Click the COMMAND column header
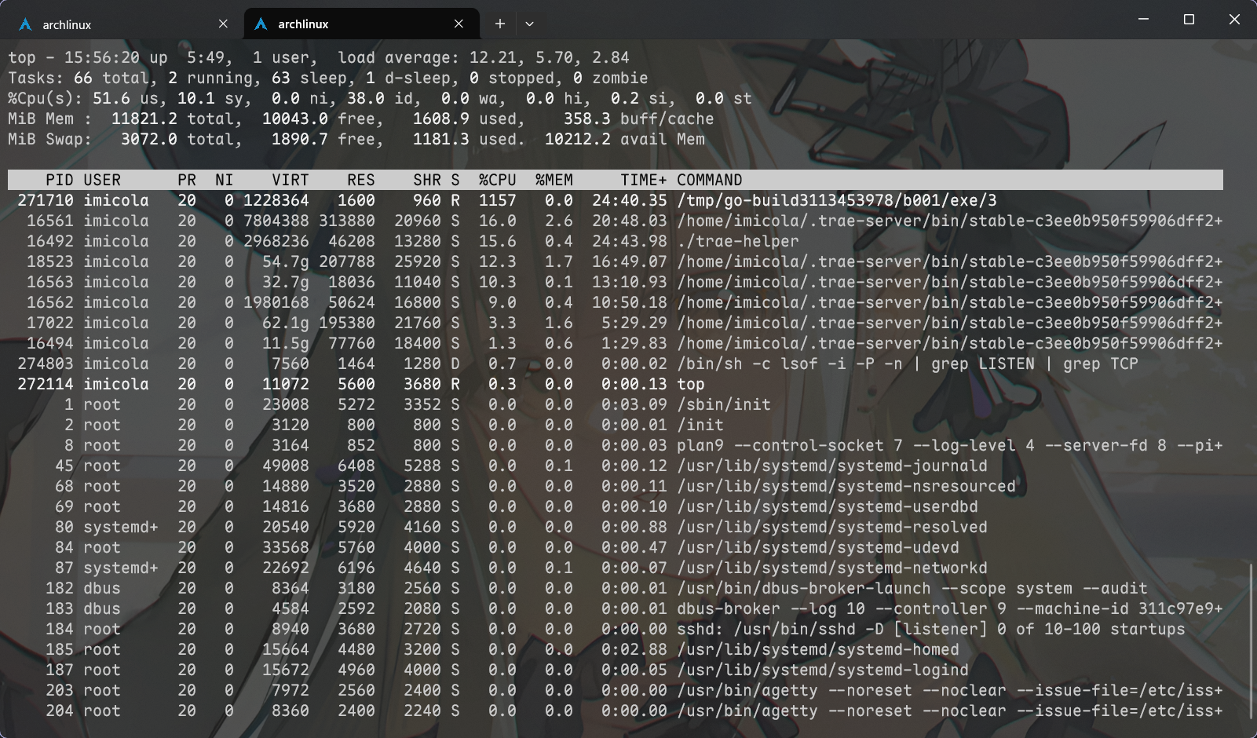 tap(709, 180)
